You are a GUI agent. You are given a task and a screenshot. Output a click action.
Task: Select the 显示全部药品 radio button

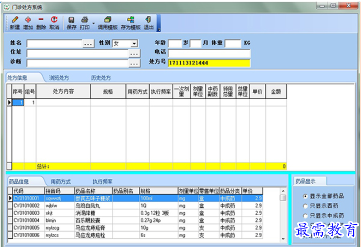(304, 196)
